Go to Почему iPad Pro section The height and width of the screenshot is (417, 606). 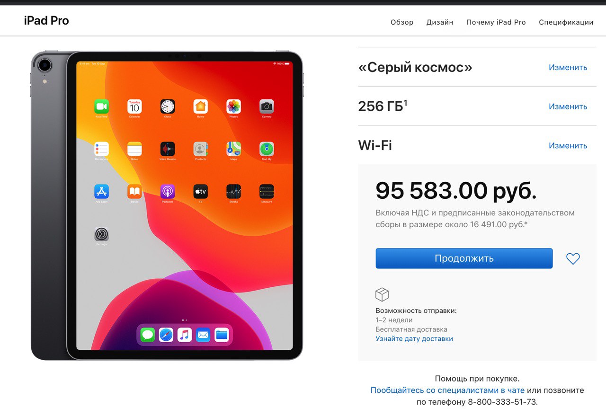pyautogui.click(x=496, y=22)
